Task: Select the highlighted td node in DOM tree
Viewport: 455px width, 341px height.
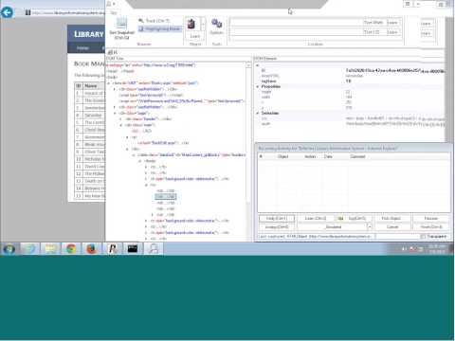Action: coord(166,197)
